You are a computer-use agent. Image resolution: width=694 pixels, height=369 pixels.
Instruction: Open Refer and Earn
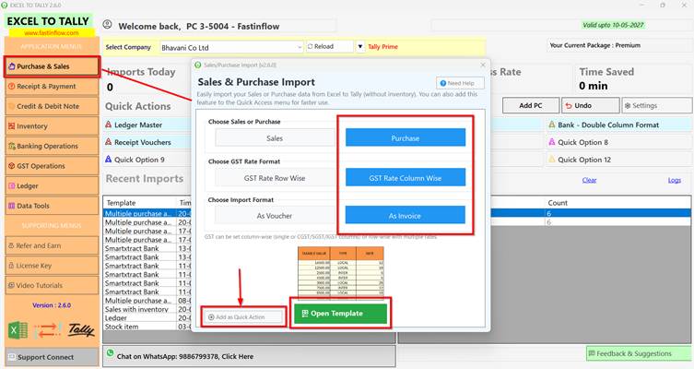(52, 245)
